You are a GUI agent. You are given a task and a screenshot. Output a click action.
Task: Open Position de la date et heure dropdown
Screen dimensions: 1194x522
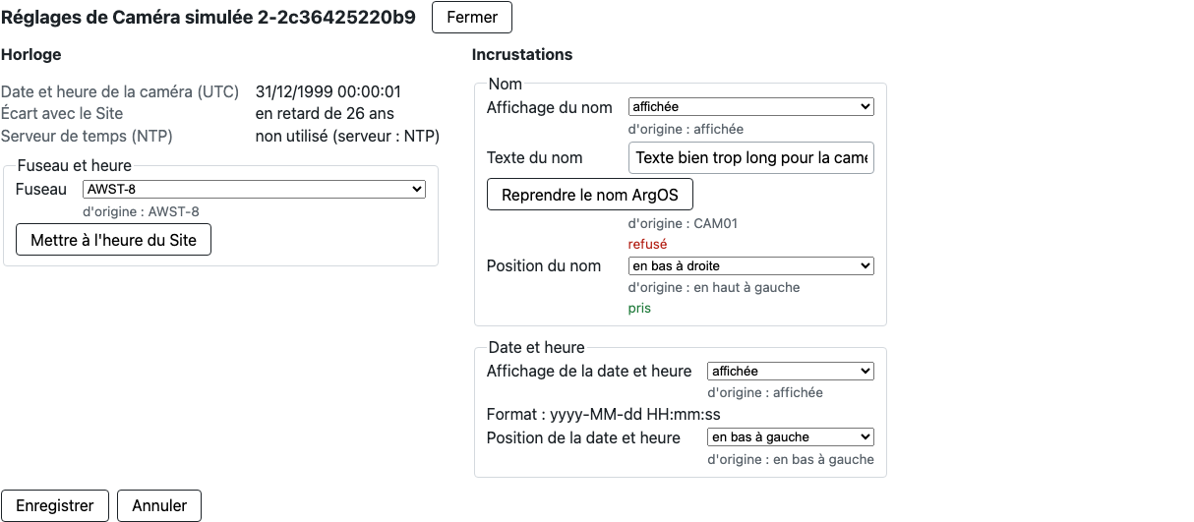(791, 437)
